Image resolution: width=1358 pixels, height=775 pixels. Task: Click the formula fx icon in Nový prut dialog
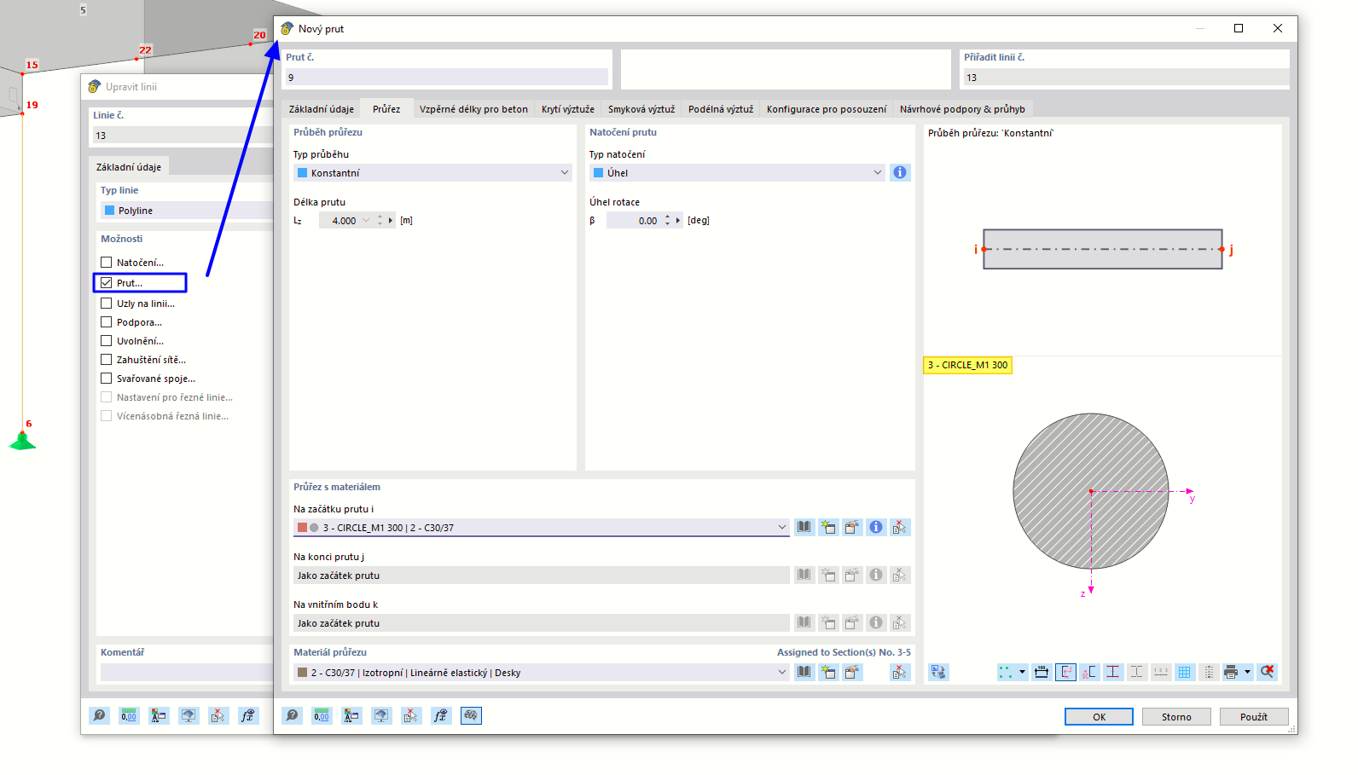440,715
